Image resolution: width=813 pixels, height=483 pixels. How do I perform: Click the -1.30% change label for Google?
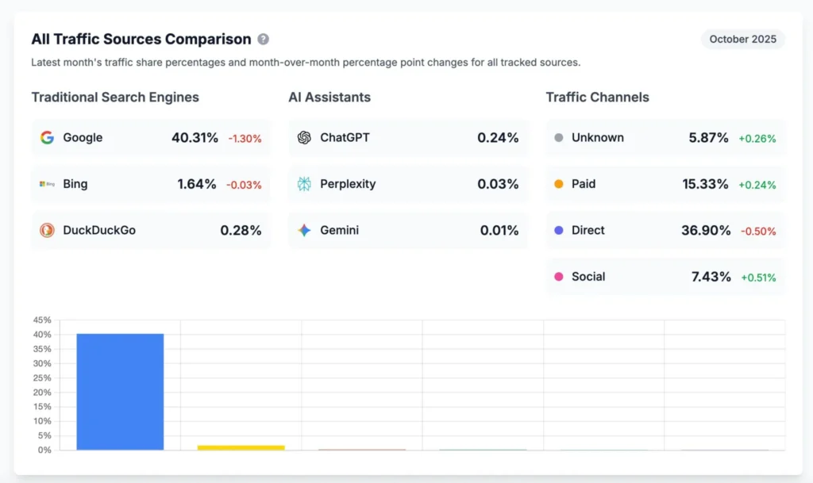tap(245, 138)
